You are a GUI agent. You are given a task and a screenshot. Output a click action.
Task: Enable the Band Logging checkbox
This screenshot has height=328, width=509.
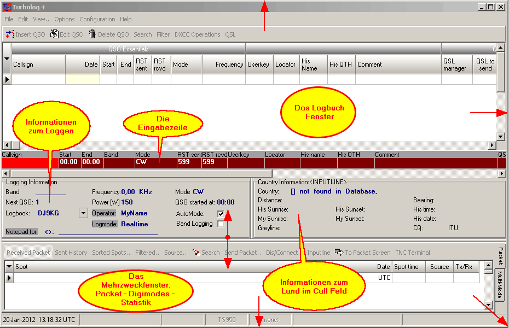coord(221,224)
